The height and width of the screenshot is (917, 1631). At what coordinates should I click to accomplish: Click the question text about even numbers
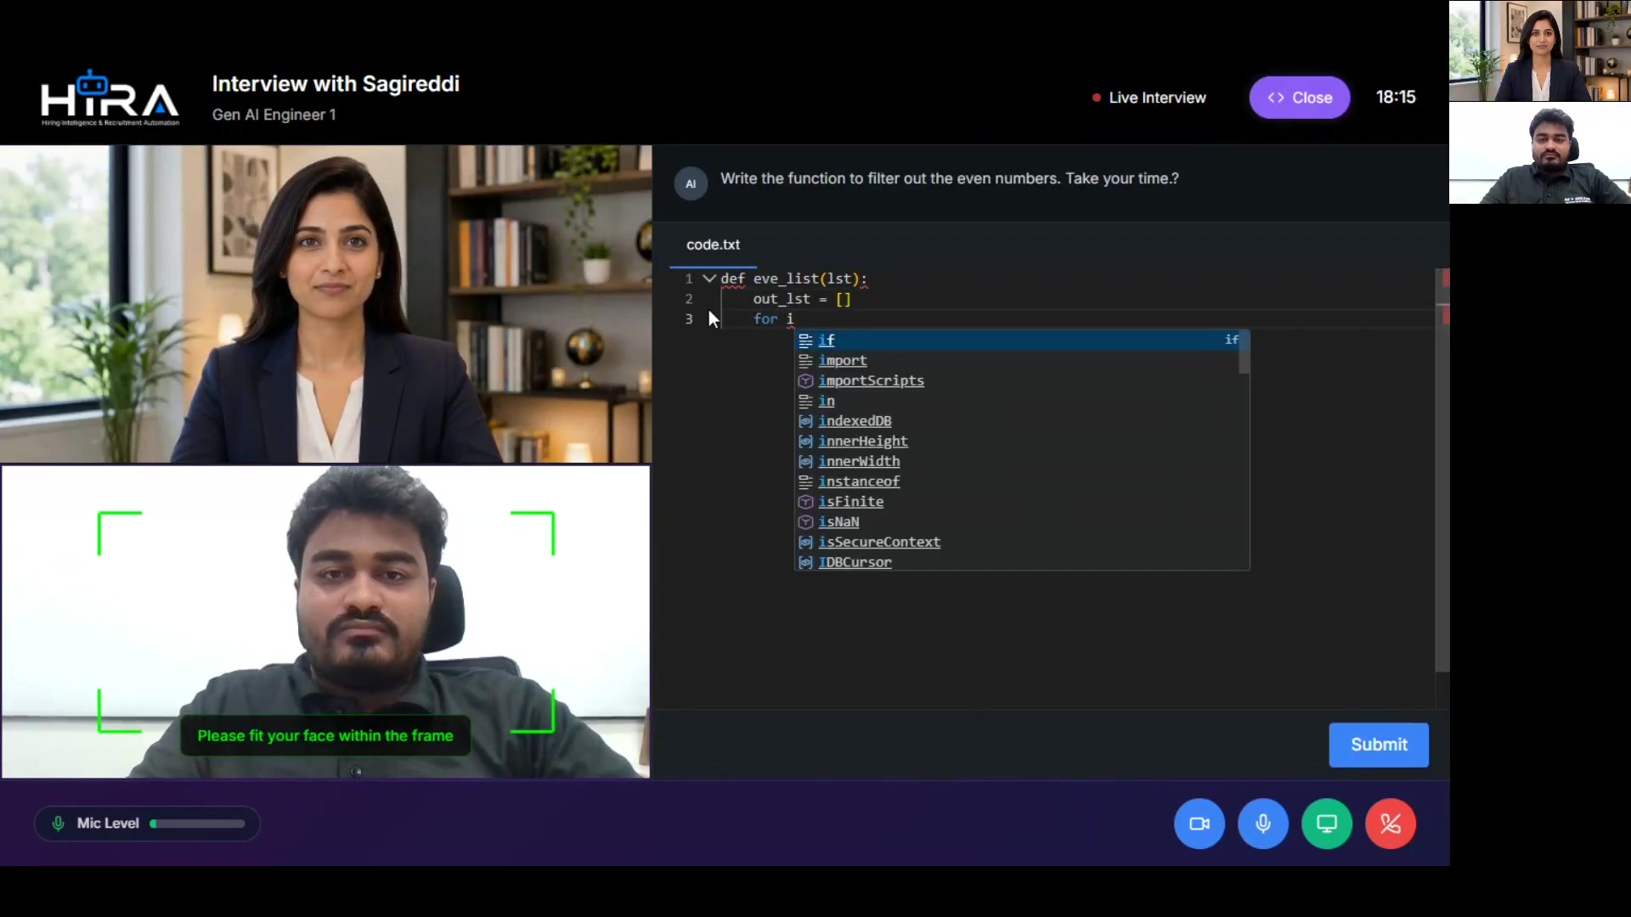tap(949, 178)
